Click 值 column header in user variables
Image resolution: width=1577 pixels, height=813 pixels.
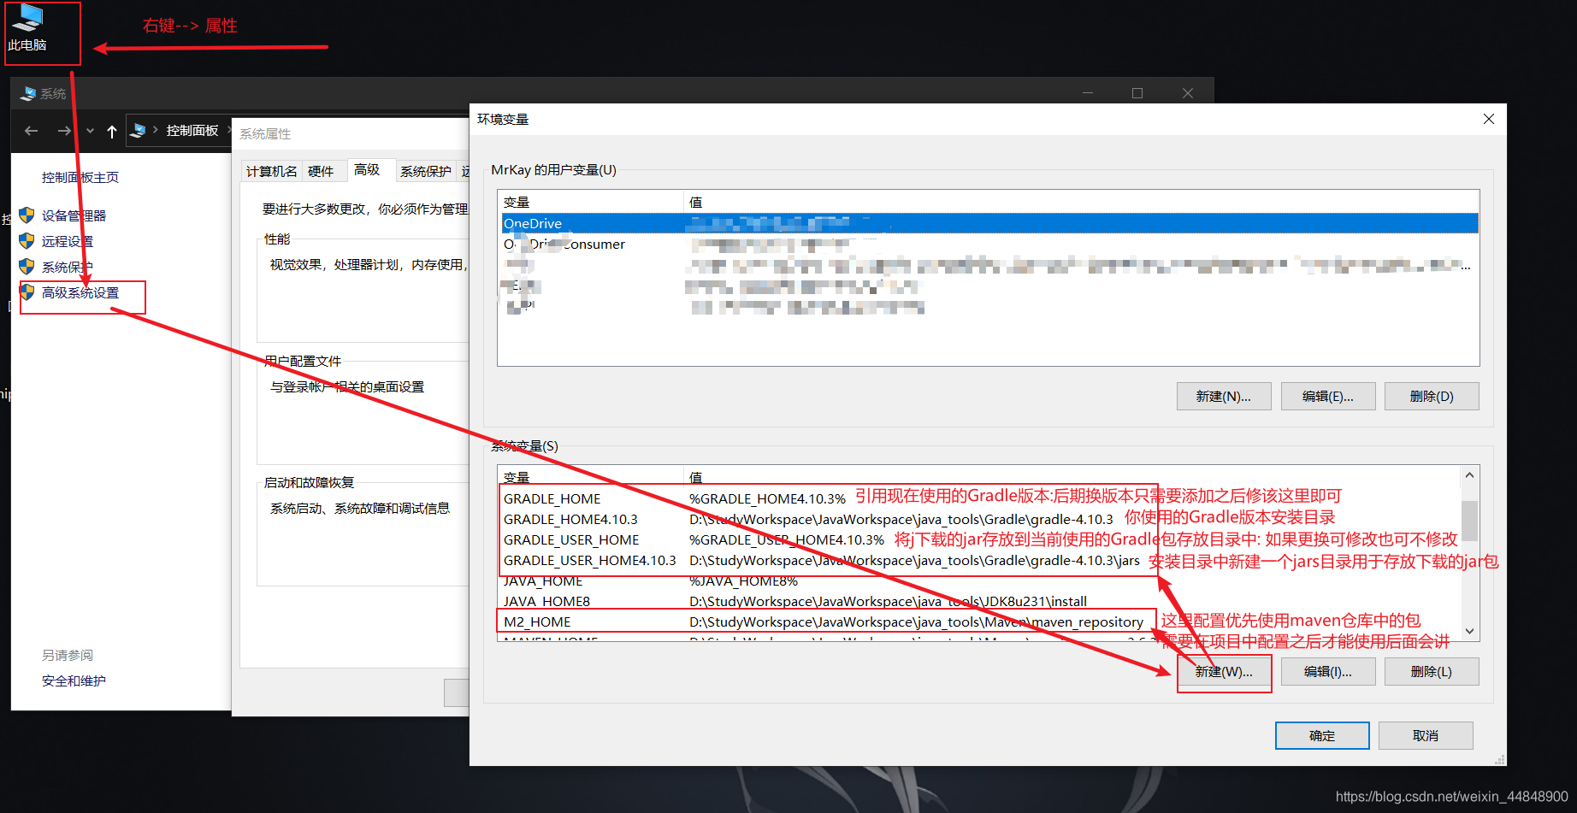(x=1081, y=202)
